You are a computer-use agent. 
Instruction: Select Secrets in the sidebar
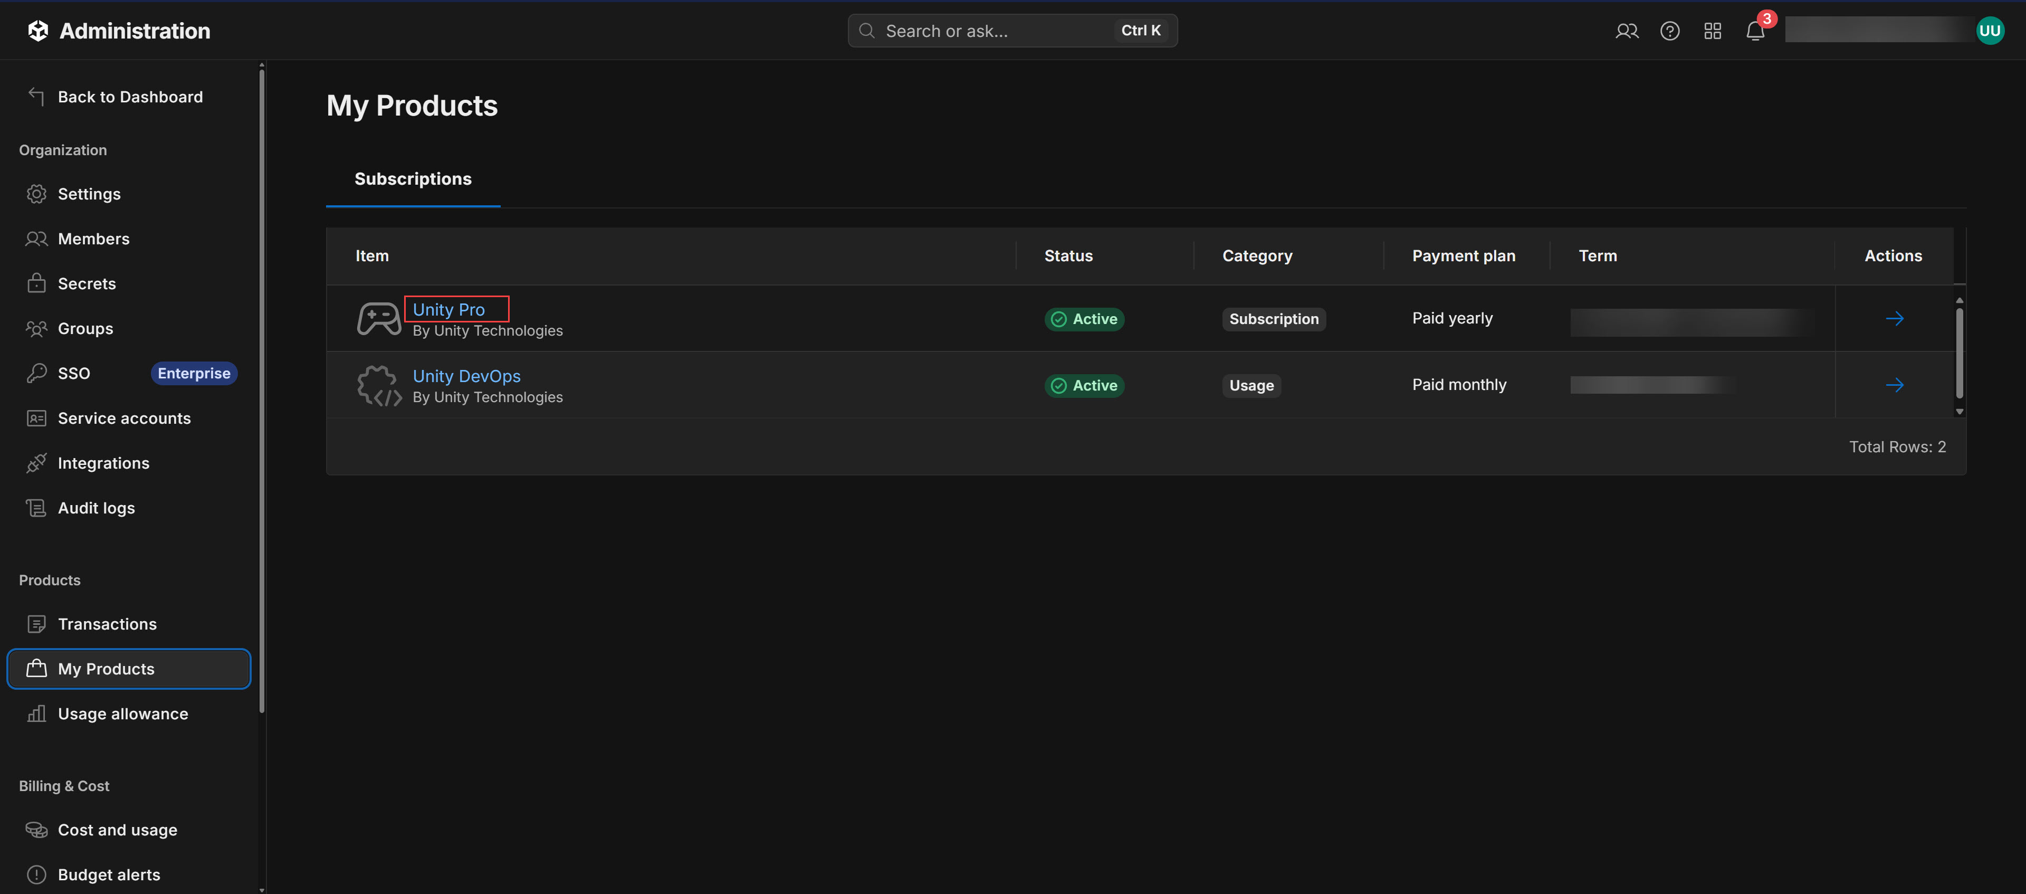click(129, 283)
